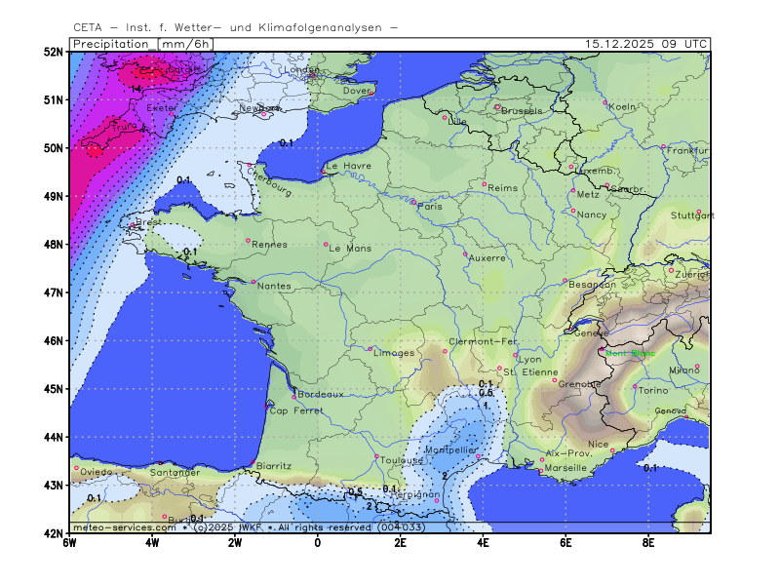This screenshot has width=780, height=585.
Task: Click the 15.12.2025 09 UTC timestamp
Action: click(x=646, y=44)
